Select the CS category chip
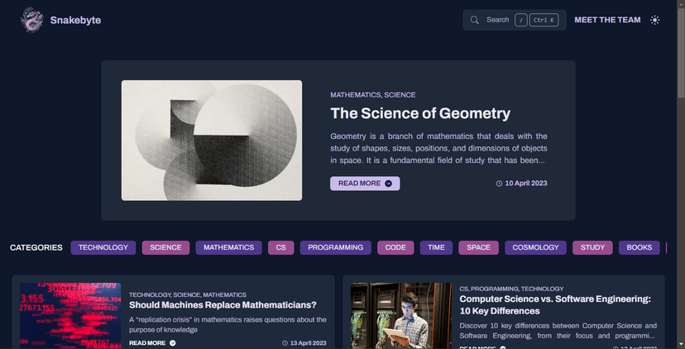This screenshot has width=685, height=349. (281, 247)
